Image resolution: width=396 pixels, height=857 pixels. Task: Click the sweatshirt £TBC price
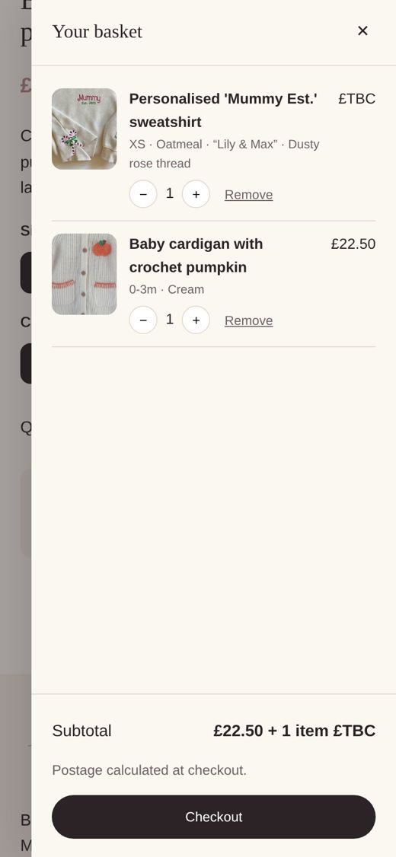[356, 99]
